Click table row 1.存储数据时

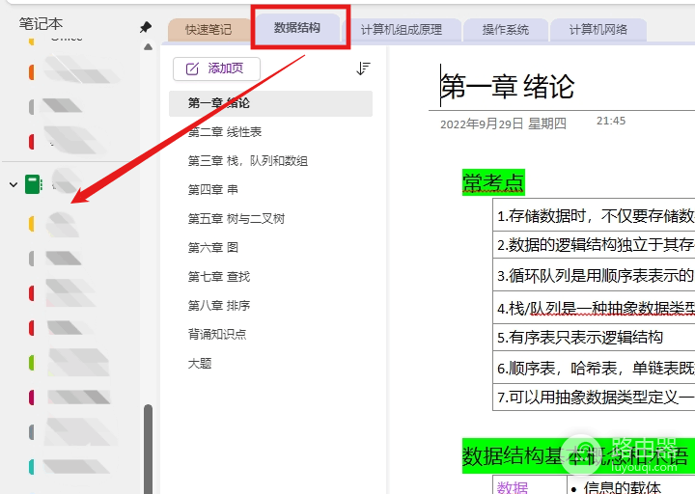pos(594,215)
